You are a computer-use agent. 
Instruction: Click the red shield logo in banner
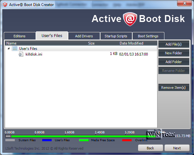(x=130, y=19)
